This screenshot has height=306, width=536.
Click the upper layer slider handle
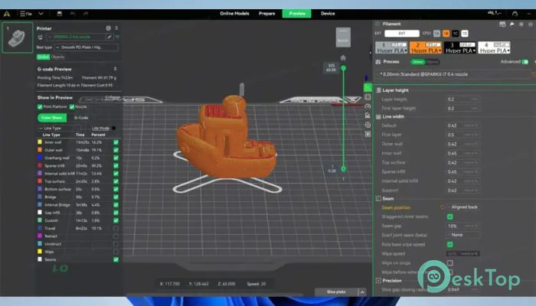coord(344,68)
